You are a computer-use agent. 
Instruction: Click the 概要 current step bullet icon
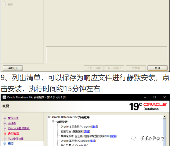pyautogui.click(x=5, y=144)
